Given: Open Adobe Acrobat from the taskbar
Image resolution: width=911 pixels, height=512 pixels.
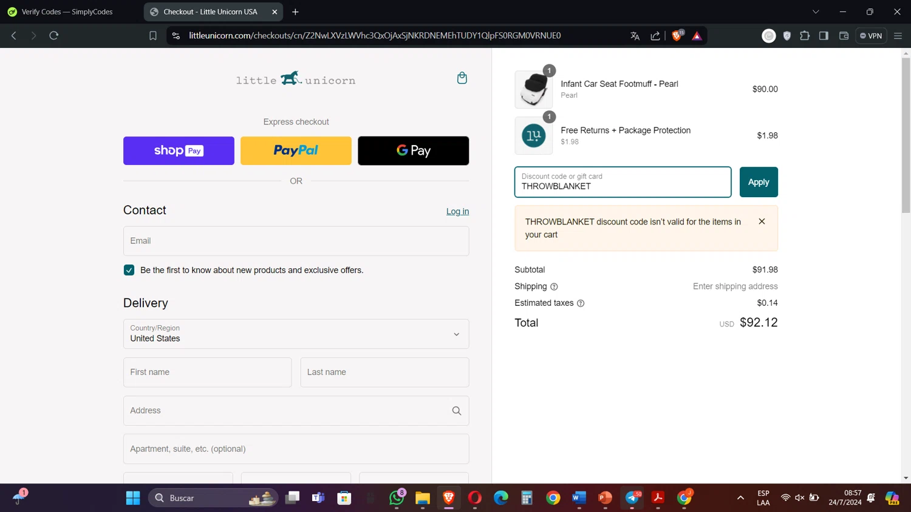Looking at the screenshot, I should pos(658,498).
